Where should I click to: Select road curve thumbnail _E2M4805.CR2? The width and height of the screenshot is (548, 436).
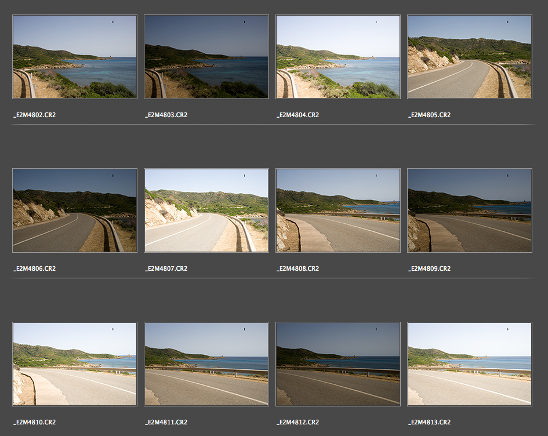(x=470, y=56)
